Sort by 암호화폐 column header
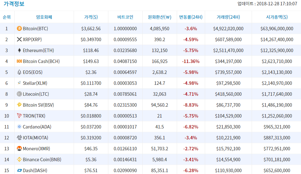The width and height of the screenshot is (301, 174). pyautogui.click(x=44, y=17)
